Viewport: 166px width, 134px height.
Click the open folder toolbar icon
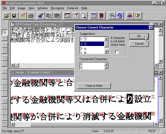[7, 16]
